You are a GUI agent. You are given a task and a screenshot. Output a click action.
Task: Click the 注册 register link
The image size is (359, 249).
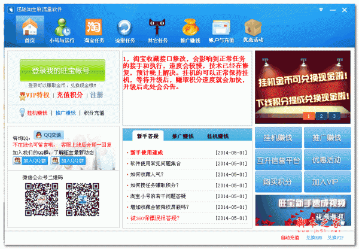(x=96, y=95)
